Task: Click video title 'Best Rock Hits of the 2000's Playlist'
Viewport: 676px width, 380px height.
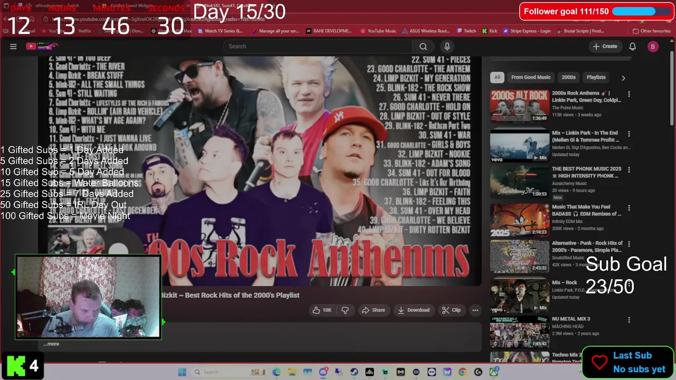Action: point(242,295)
